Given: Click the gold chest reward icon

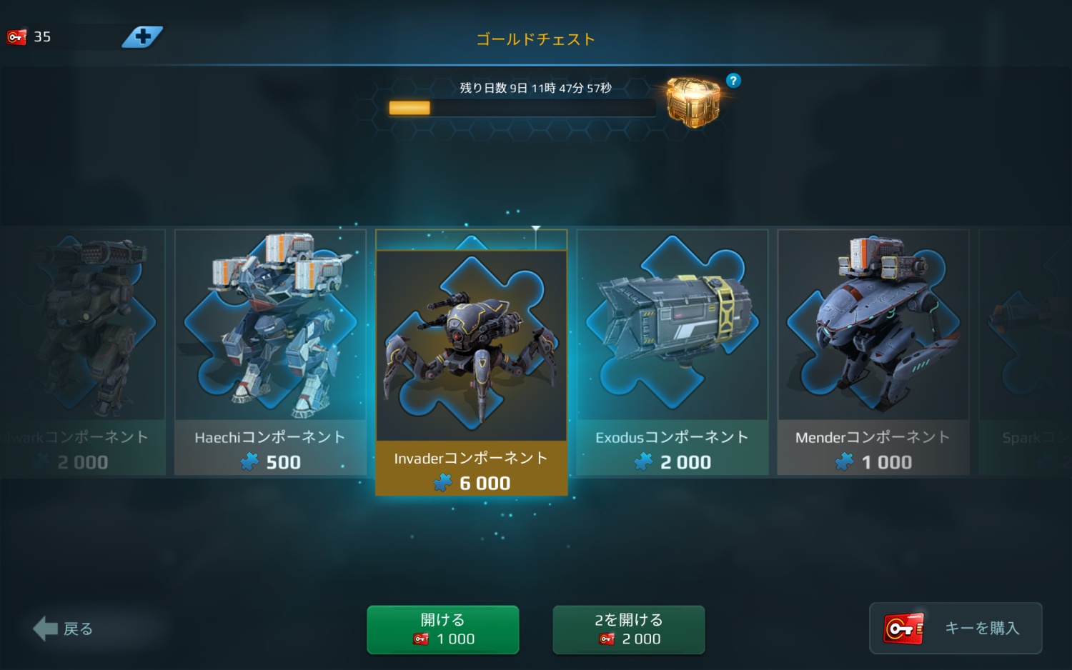Looking at the screenshot, I should point(693,103).
